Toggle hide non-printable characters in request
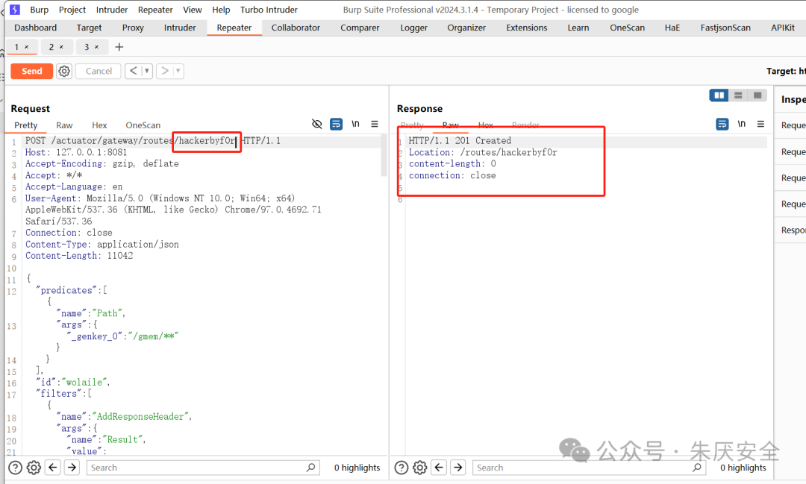 [x=316, y=124]
